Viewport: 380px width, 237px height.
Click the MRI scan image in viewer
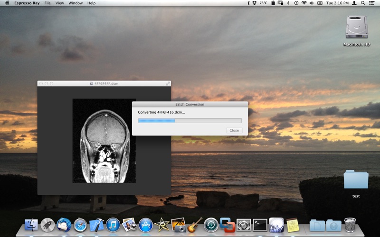tap(104, 141)
